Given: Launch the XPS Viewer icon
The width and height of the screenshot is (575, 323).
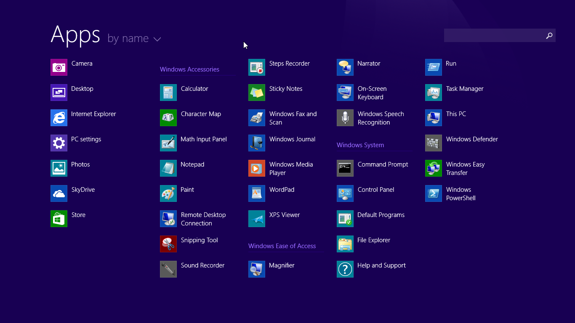Looking at the screenshot, I should 257,219.
